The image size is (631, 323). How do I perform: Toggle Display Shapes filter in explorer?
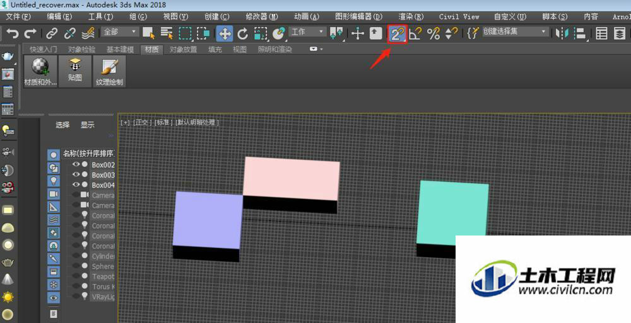pos(54,168)
